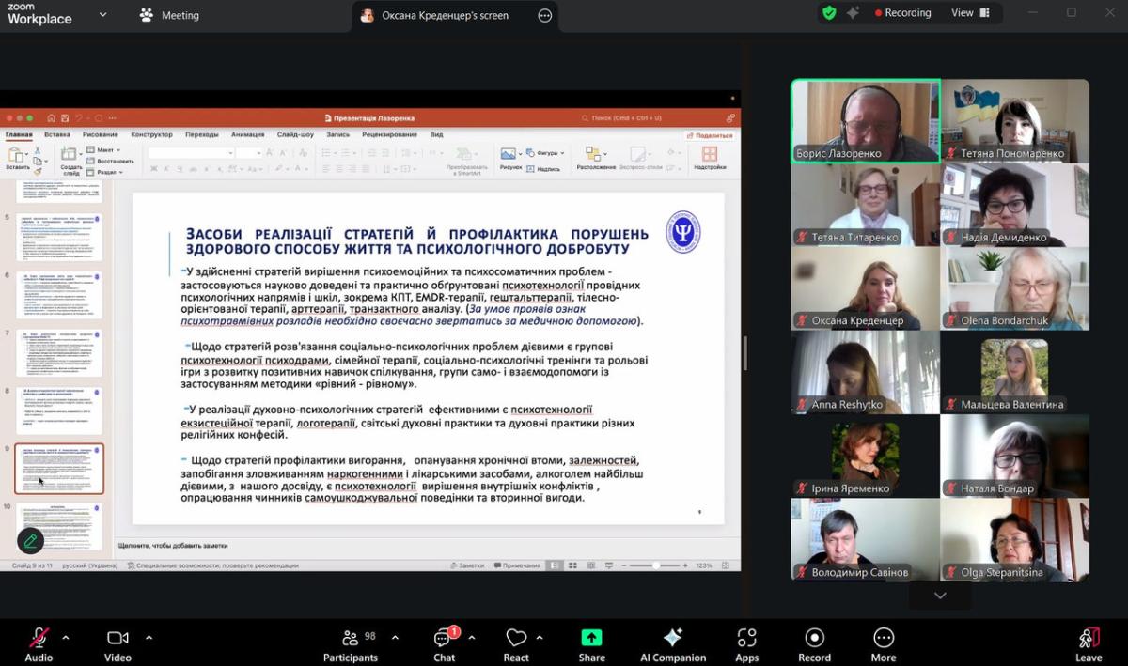Open the AI Companion
Screen dimensions: 1128x666
[x=672, y=639]
